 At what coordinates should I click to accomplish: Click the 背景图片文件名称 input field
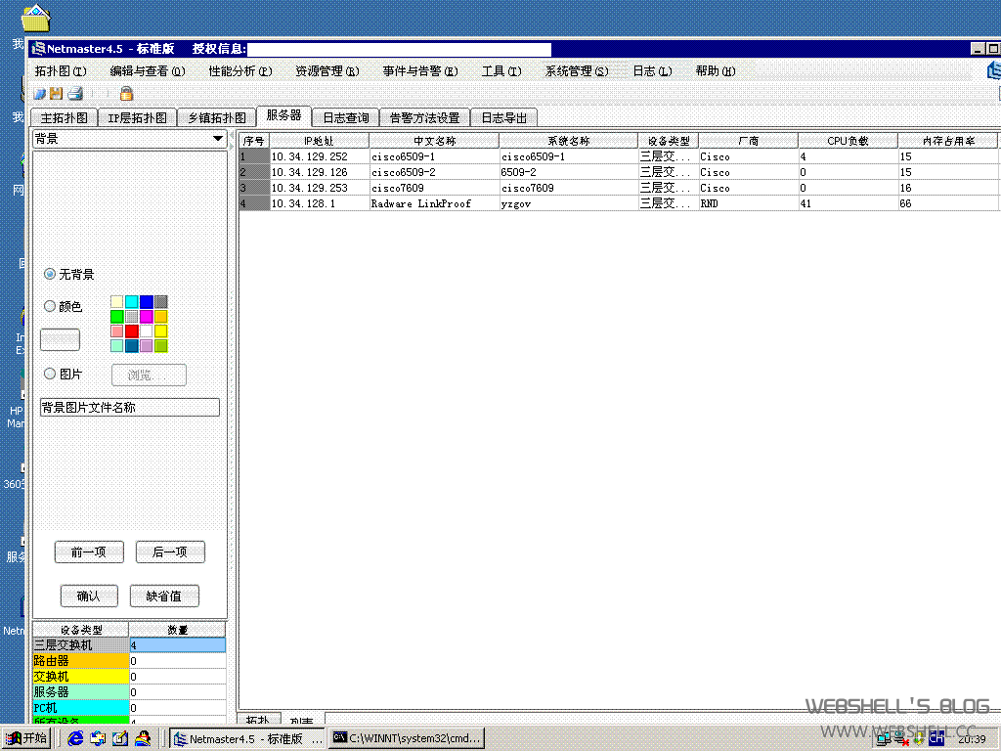pos(130,408)
